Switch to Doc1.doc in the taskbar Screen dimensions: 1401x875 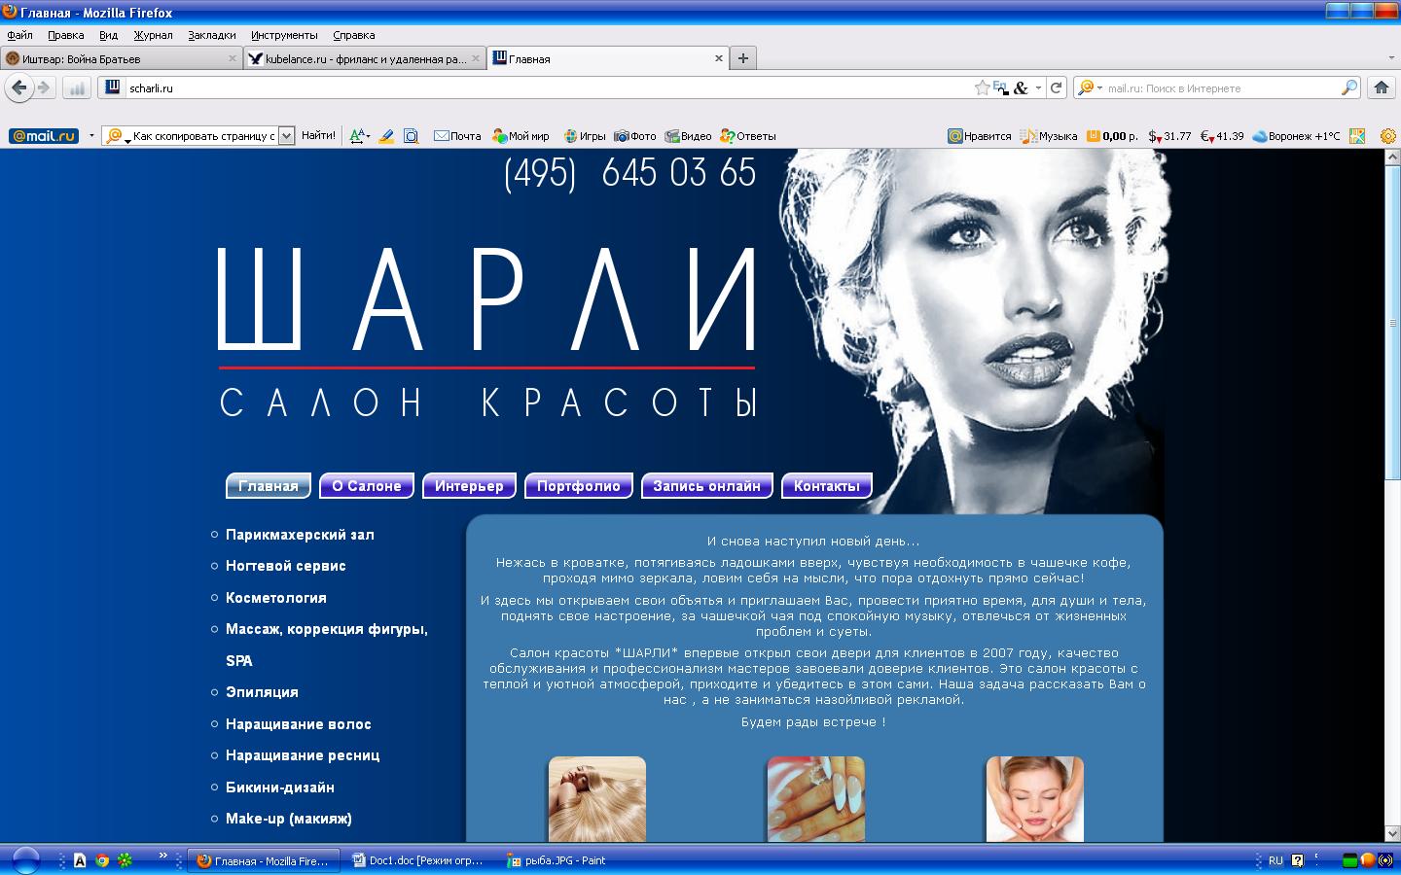point(418,860)
